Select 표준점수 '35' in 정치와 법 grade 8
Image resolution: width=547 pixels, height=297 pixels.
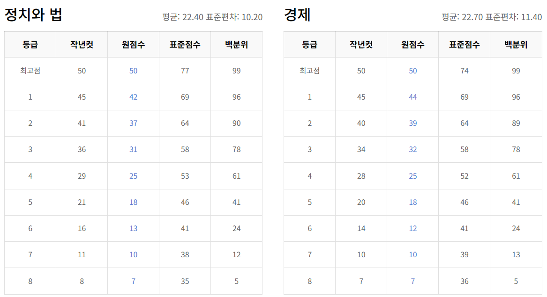(185, 282)
